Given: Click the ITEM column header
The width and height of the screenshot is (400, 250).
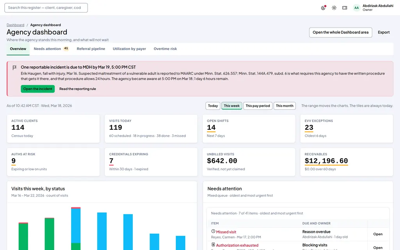Looking at the screenshot, I should coord(215,223).
